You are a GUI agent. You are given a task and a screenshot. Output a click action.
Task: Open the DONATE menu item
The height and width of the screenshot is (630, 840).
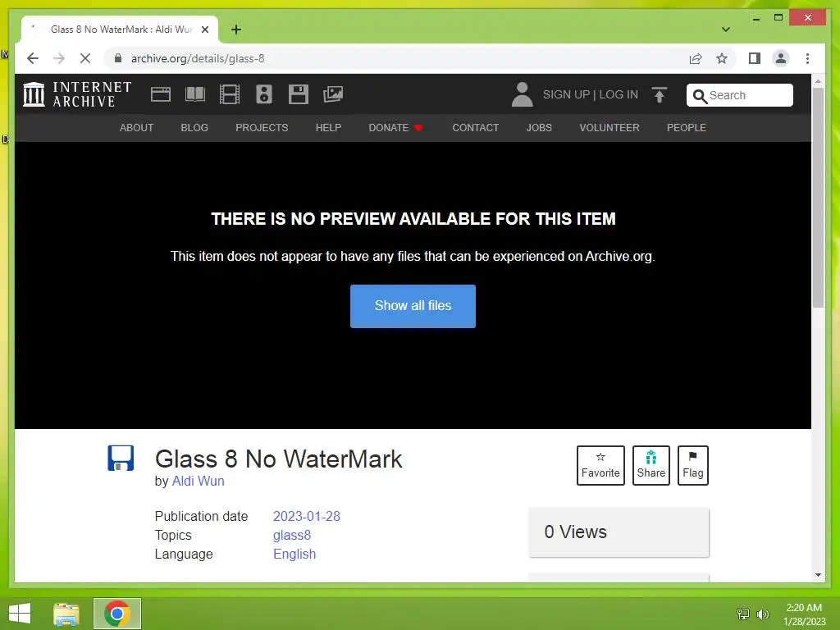396,128
